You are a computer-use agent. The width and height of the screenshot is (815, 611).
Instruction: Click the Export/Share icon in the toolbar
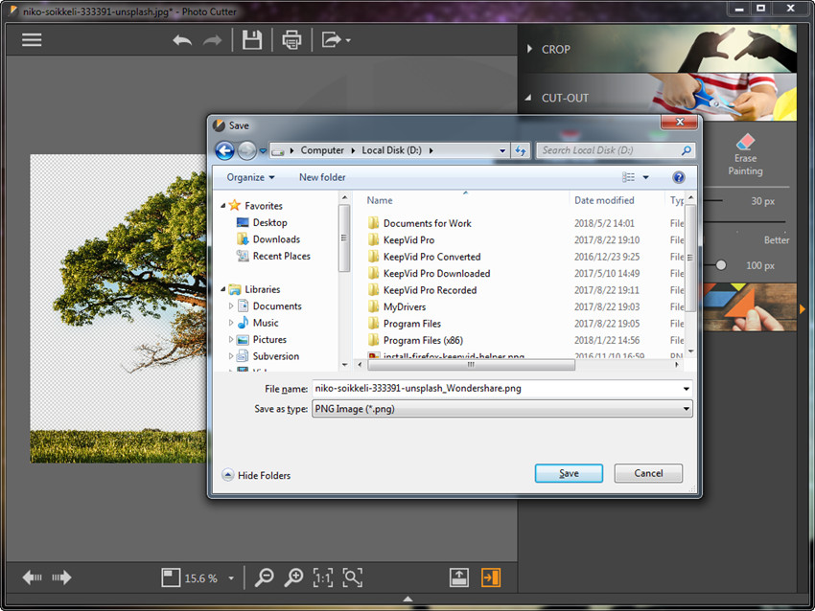(x=331, y=40)
